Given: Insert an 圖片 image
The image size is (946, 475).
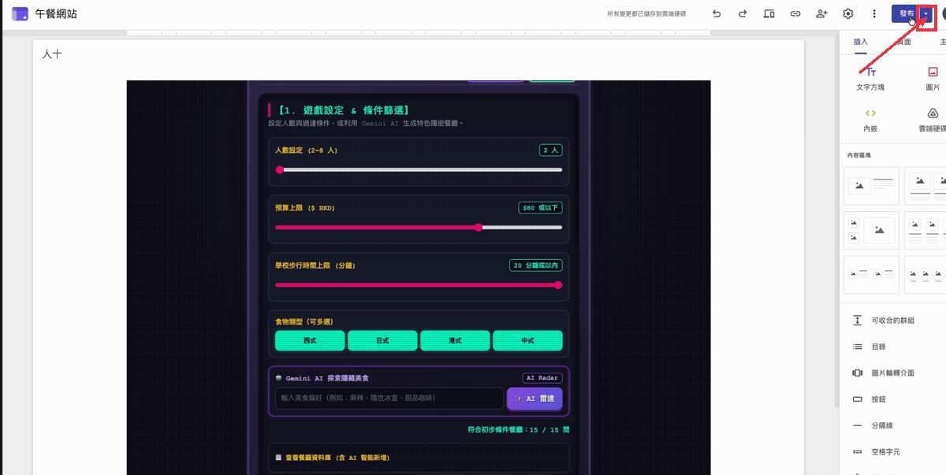Looking at the screenshot, I should tap(933, 78).
